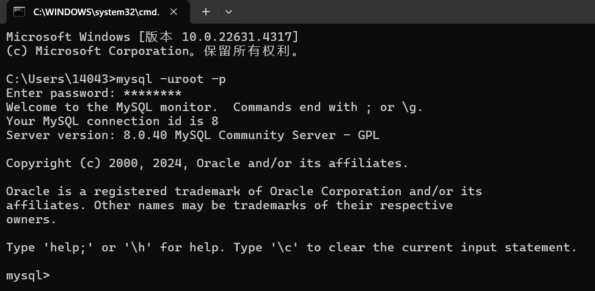Screen dimensions: 595x291
Task: Click the Microsoft Corporation copyright line
Action: coord(153,51)
